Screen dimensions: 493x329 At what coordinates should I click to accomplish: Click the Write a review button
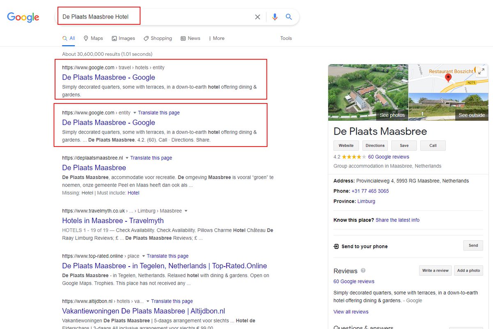click(435, 271)
